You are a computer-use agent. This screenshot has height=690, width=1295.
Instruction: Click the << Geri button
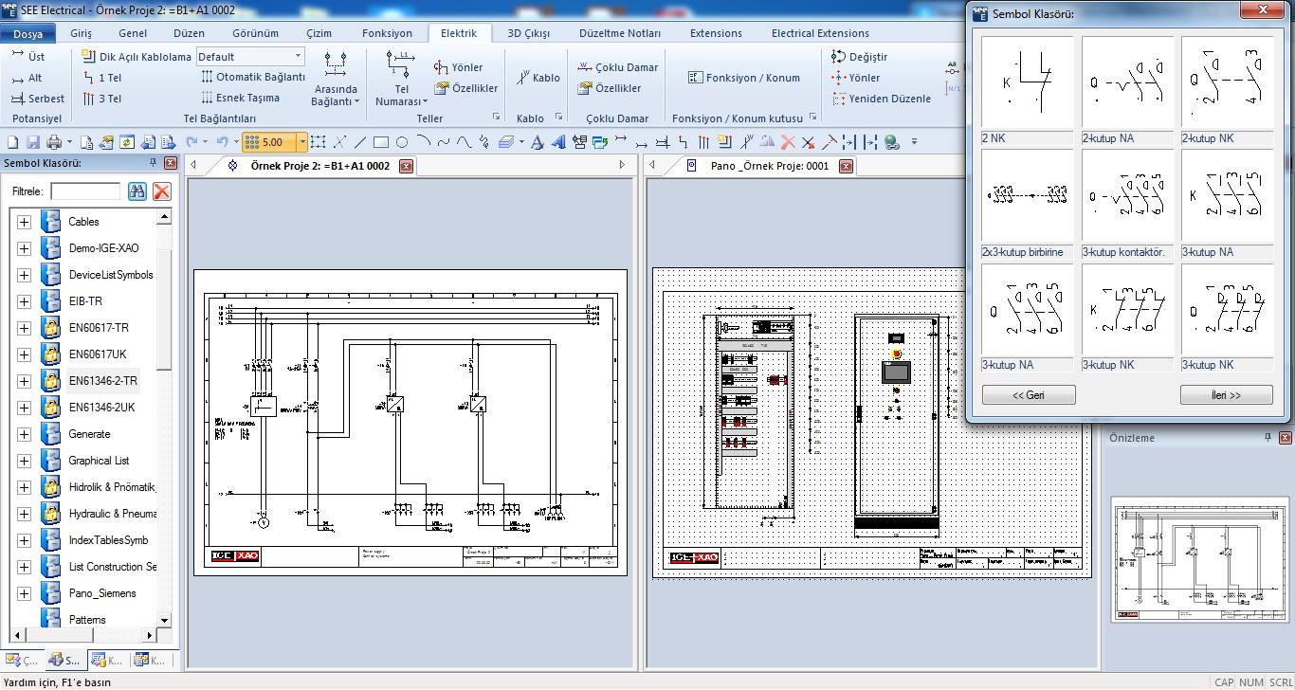pyautogui.click(x=1029, y=395)
